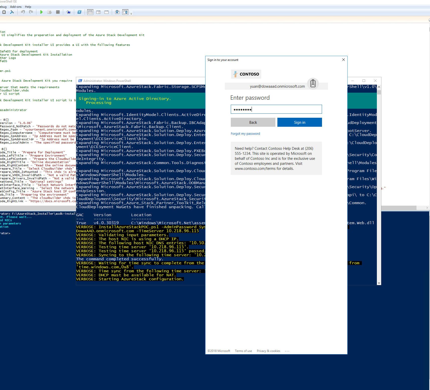Close the Sign in to your account dialog
The width and height of the screenshot is (430, 390).
tap(343, 60)
